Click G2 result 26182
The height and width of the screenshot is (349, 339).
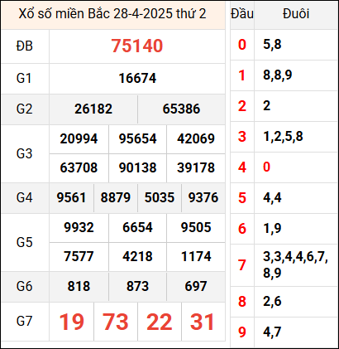[x=93, y=109]
